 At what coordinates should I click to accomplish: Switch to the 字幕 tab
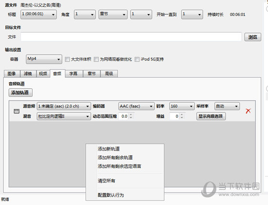coord(74,74)
